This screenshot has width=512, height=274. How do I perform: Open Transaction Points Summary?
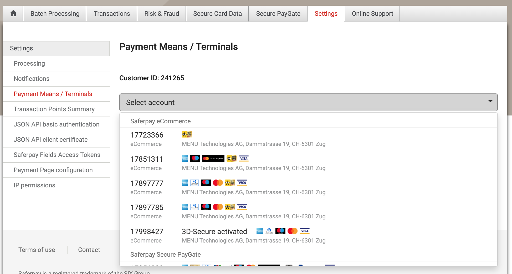(57, 109)
